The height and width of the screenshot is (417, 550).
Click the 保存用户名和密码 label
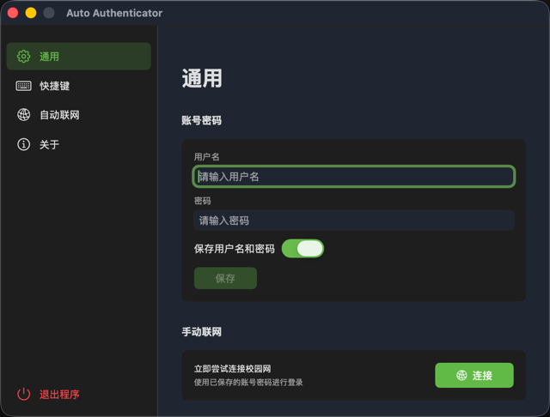pyautogui.click(x=235, y=249)
